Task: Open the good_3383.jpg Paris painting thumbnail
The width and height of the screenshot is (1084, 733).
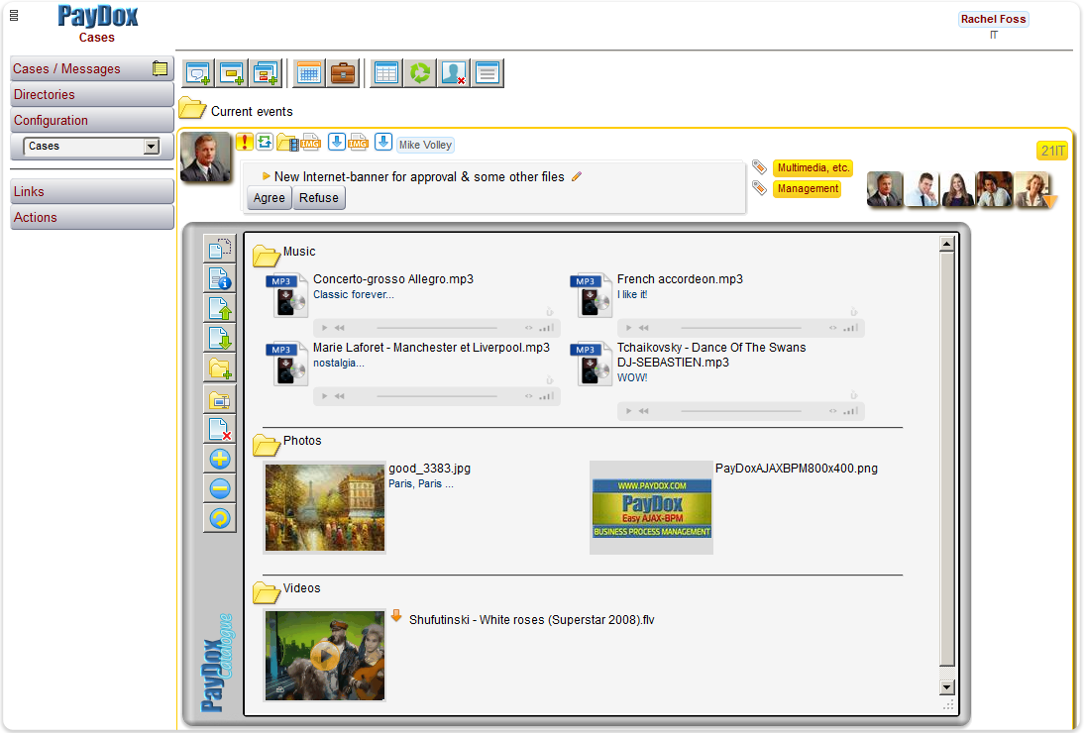Action: (x=325, y=508)
